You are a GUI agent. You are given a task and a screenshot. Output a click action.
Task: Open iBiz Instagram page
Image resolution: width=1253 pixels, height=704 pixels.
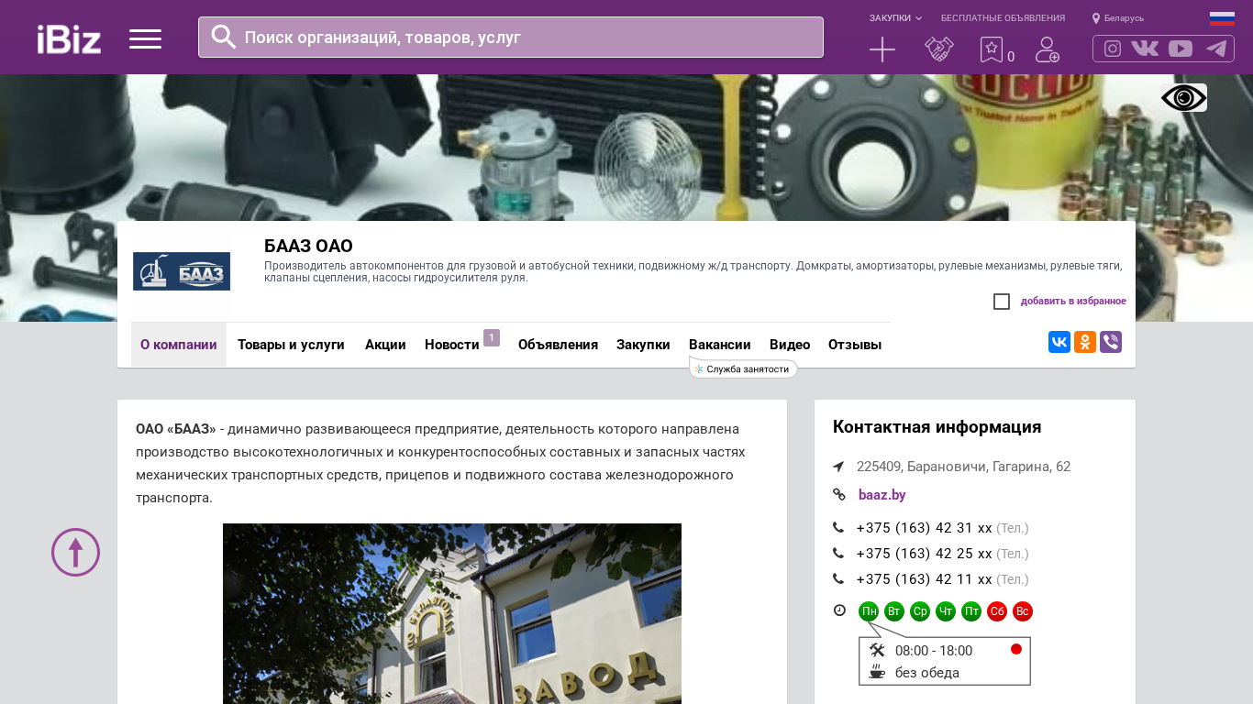pyautogui.click(x=1113, y=49)
